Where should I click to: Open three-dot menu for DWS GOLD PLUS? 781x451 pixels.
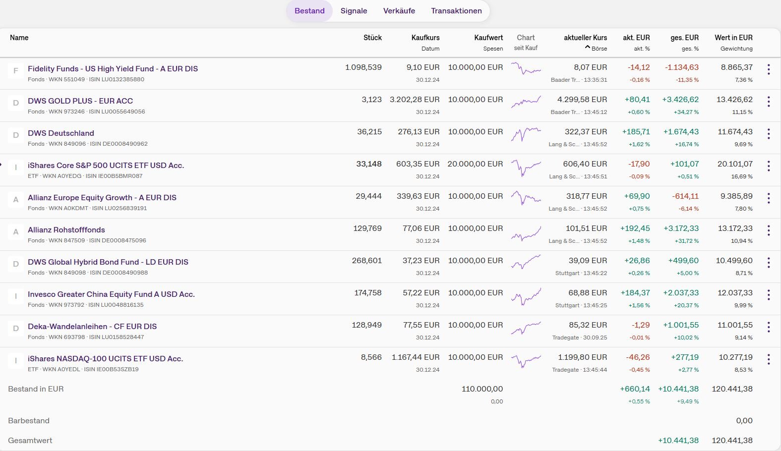(x=768, y=102)
